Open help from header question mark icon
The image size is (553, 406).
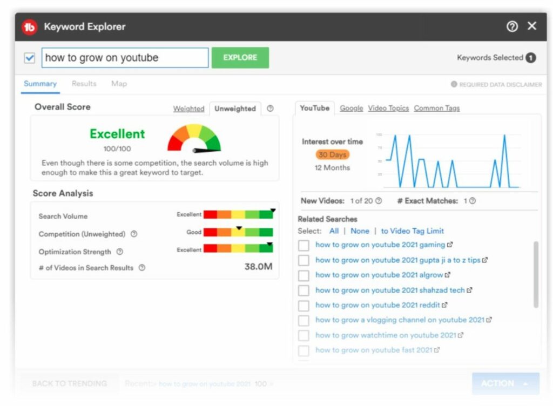(512, 26)
